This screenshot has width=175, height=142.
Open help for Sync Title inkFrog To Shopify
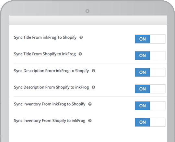click(x=81, y=37)
